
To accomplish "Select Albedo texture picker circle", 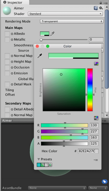I will pyautogui.click(x=12, y=34).
